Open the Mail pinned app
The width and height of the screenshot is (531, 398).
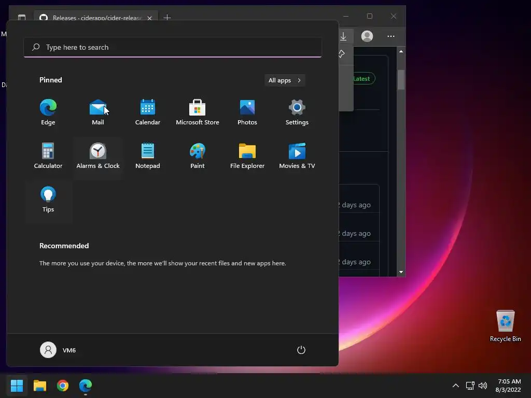coord(98,112)
